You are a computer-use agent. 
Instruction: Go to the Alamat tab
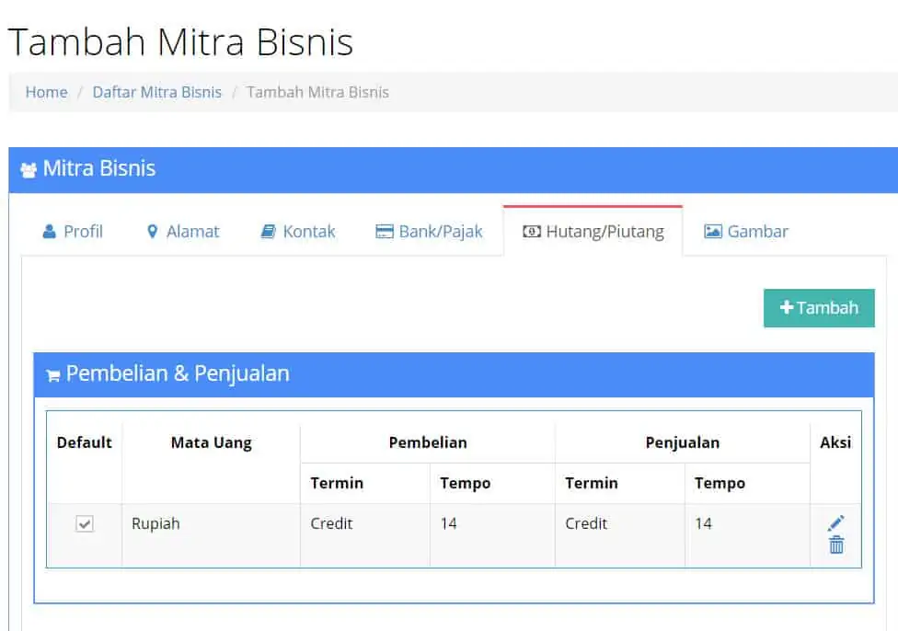(183, 231)
